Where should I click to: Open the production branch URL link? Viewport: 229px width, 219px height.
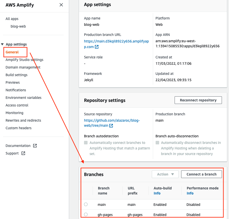point(116,44)
